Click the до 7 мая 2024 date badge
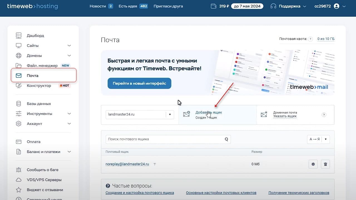This screenshot has width=356, height=200. click(247, 6)
